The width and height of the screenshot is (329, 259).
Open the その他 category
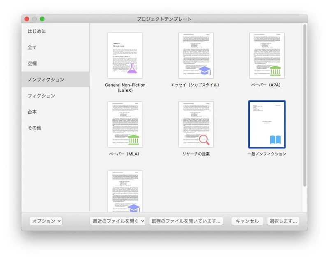tap(56, 128)
